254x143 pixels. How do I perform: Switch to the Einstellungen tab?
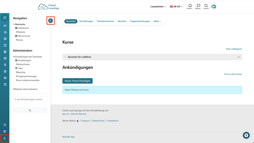tap(86, 21)
